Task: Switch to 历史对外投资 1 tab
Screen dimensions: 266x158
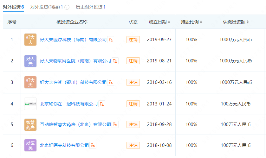Action: coord(91,7)
